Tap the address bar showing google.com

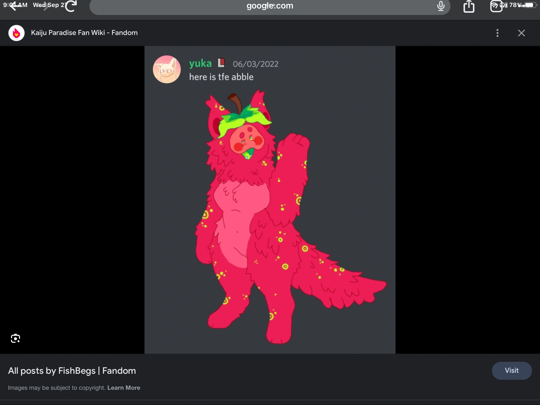click(x=270, y=6)
